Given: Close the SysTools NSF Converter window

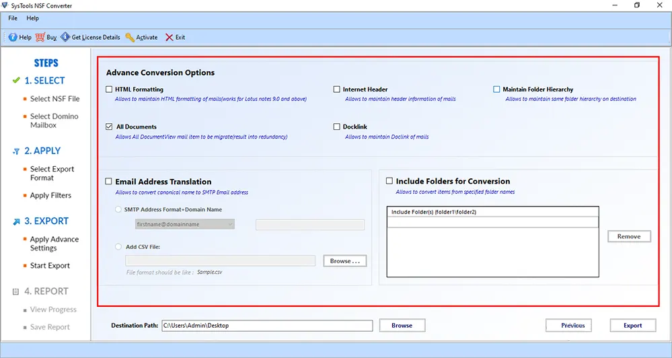Looking at the screenshot, I should [660, 5].
